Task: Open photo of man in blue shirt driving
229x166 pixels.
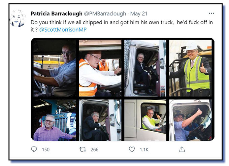Action: point(55,68)
